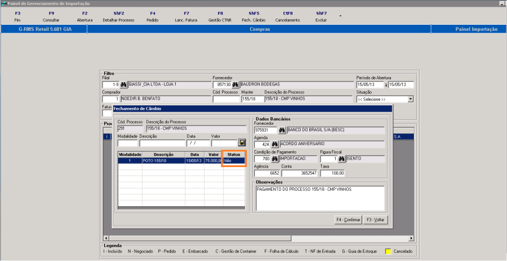Click CtF8 Cancelamento toolbar item
Image resolution: width=507 pixels, height=261 pixels.
[287, 17]
